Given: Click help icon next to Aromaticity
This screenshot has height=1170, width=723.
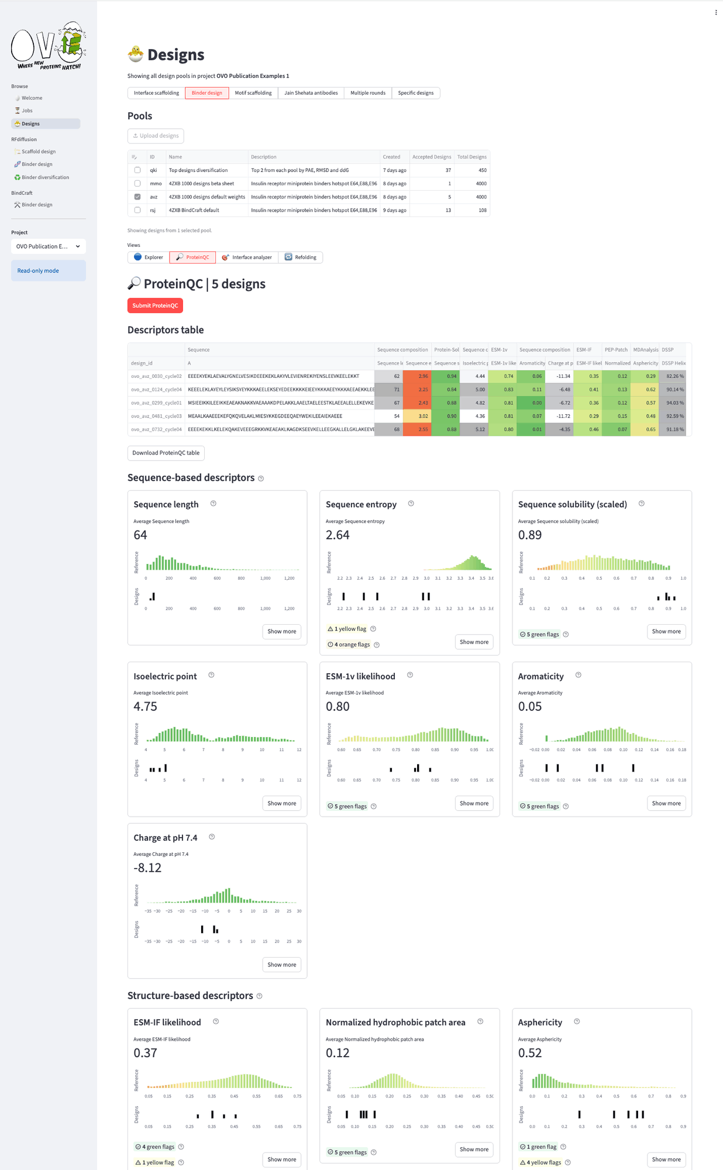Looking at the screenshot, I should point(579,675).
